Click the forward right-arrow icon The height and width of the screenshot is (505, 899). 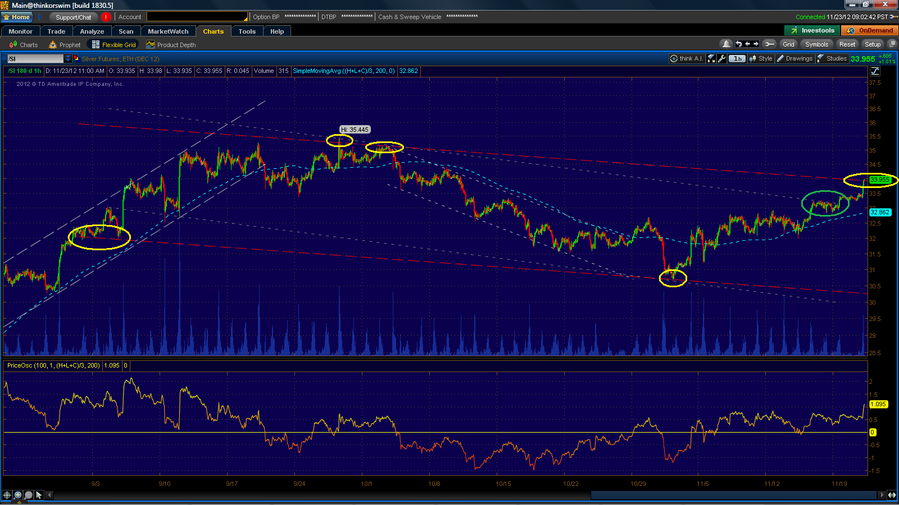(756, 44)
